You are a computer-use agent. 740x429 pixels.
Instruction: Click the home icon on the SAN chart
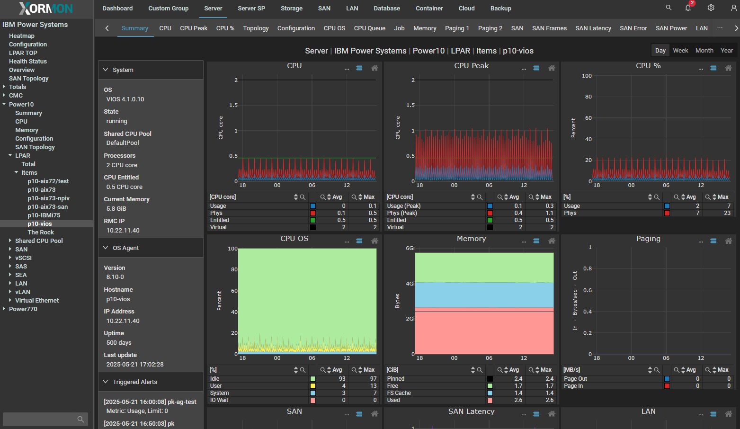click(x=374, y=414)
